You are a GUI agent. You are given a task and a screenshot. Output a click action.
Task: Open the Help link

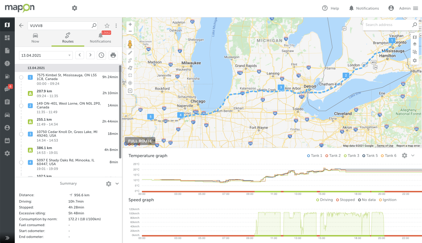tap(331, 8)
